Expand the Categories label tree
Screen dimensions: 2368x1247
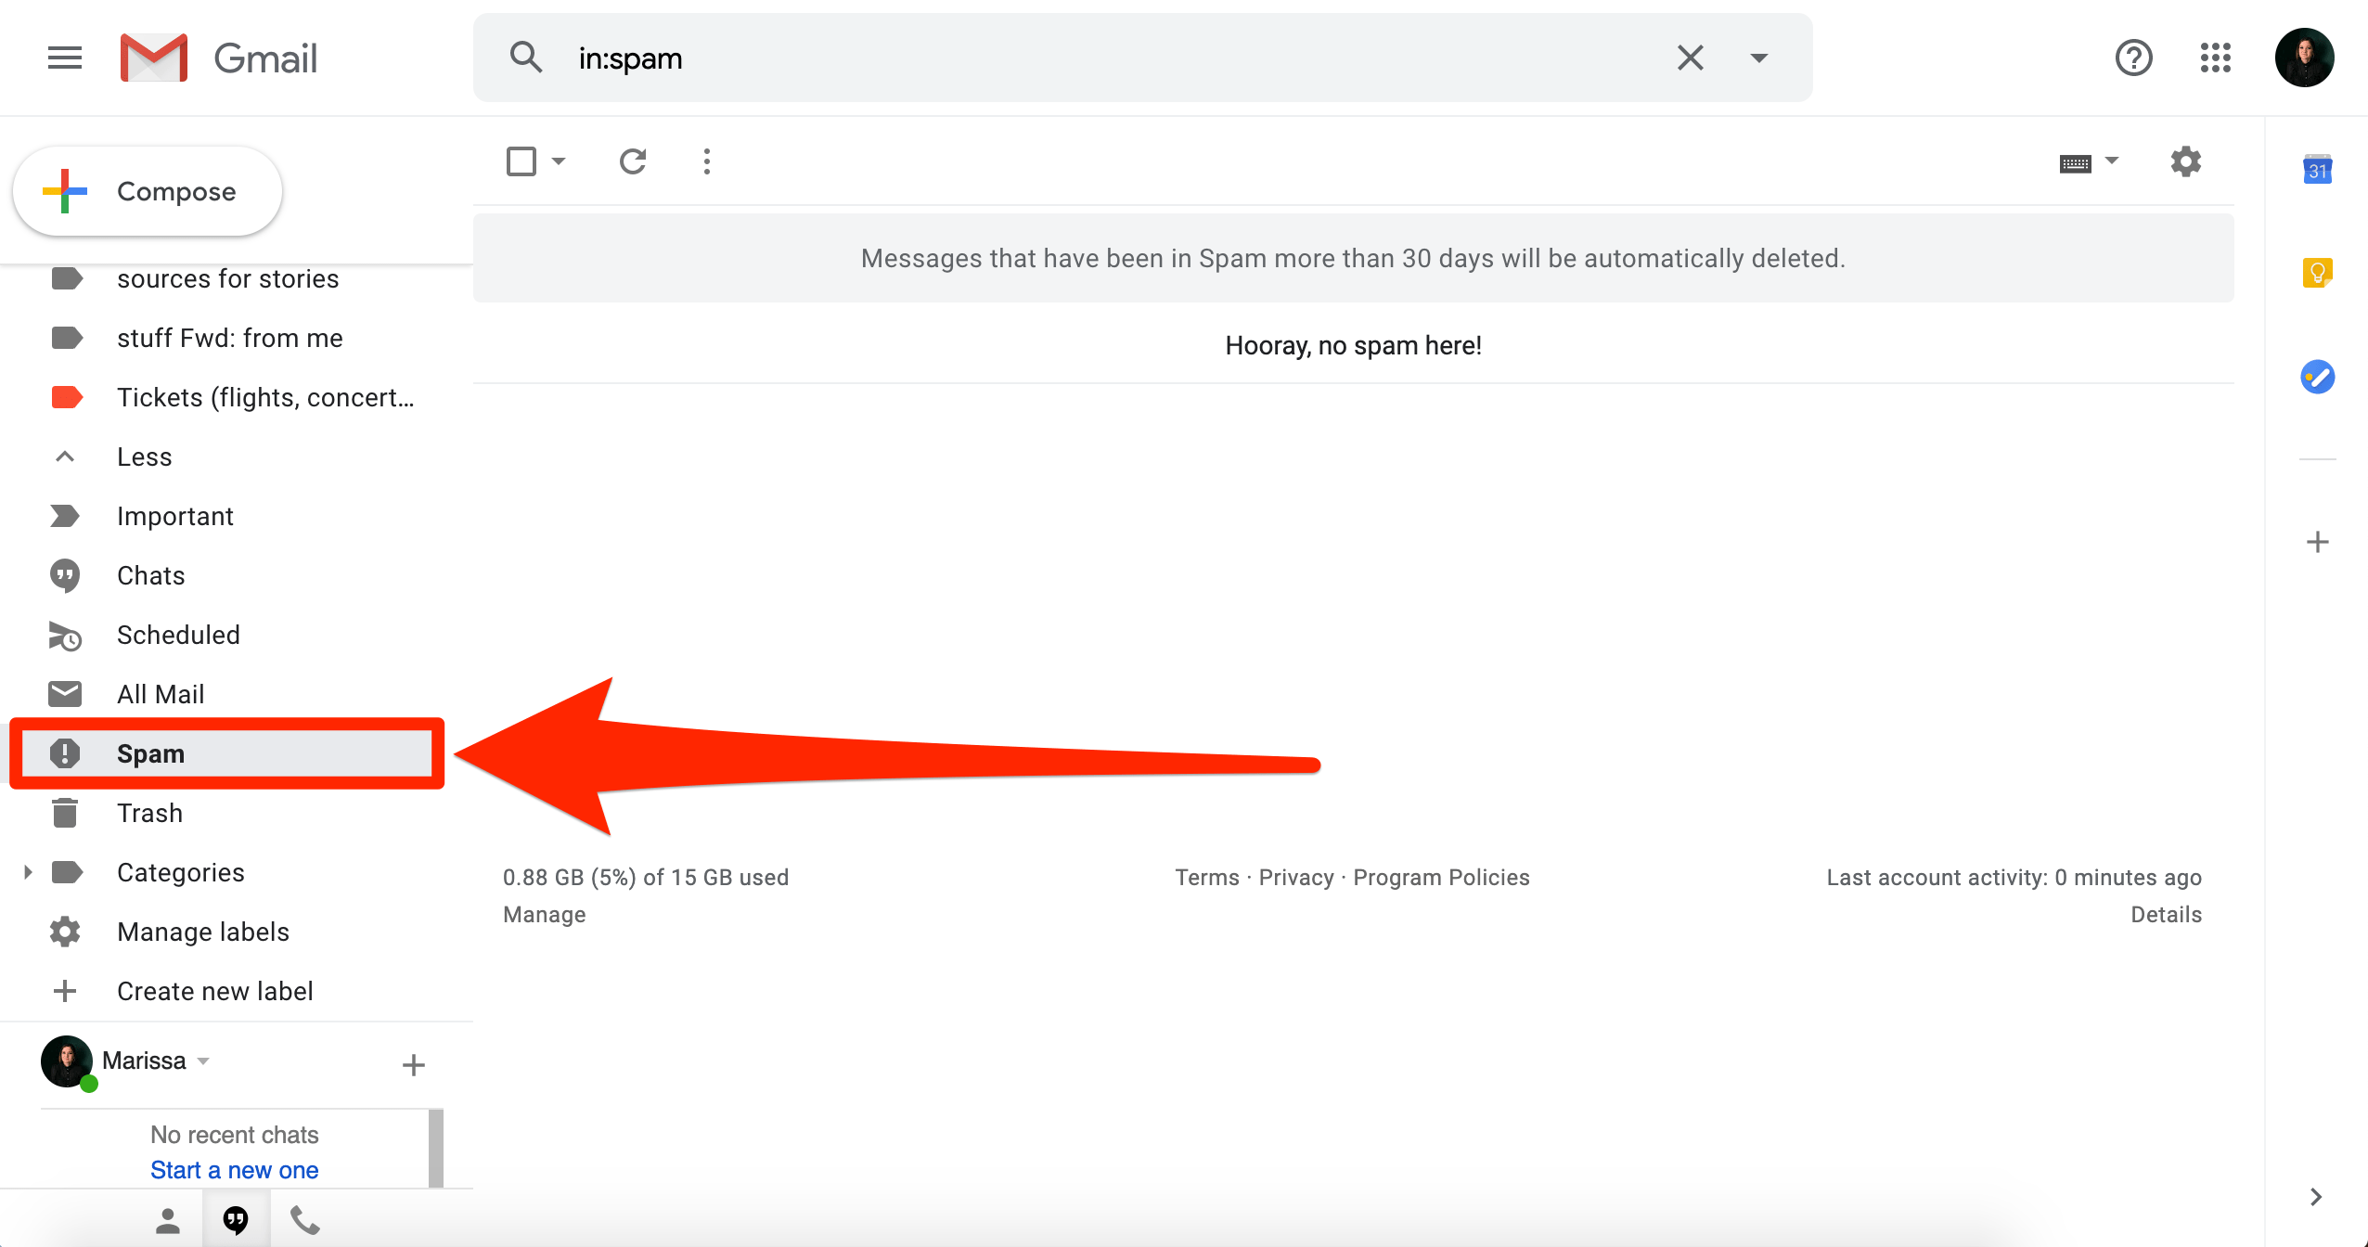pos(28,872)
